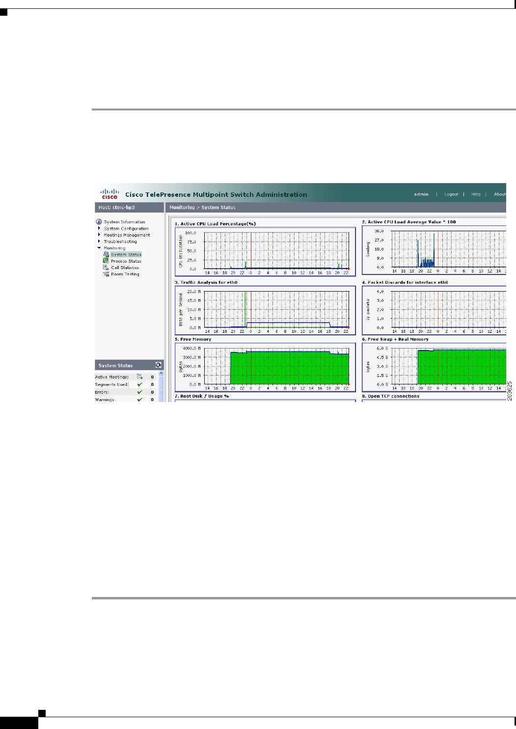Open the Help link
Screen dimensions: 516x729
(476, 194)
